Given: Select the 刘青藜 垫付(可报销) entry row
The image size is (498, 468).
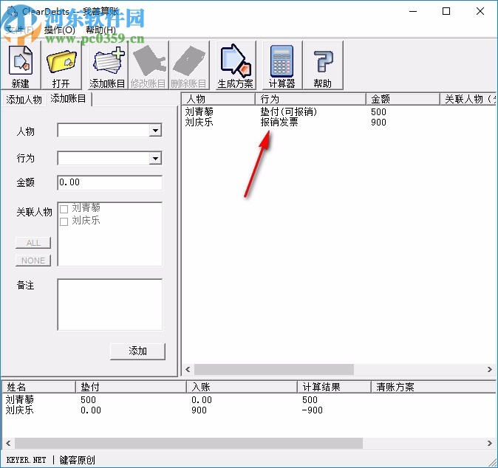Looking at the screenshot, I should (338, 111).
